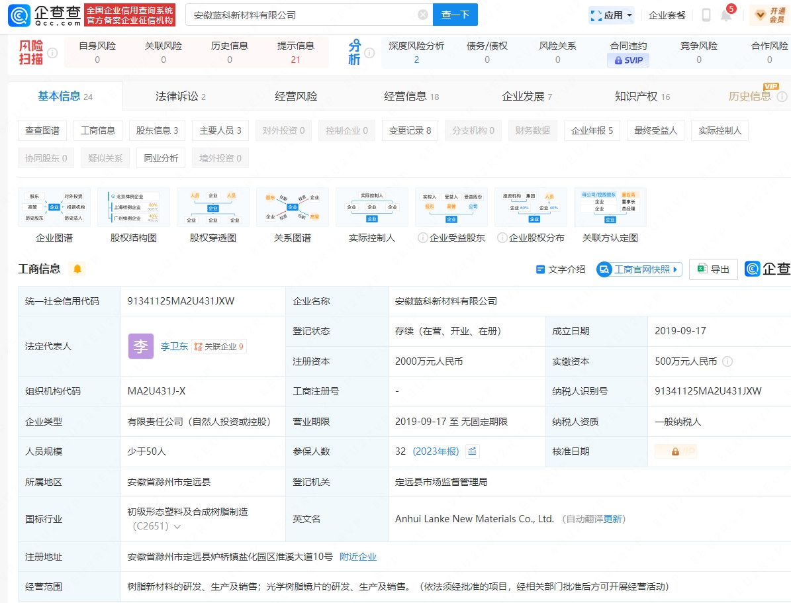Click the 附近企业 link

(x=358, y=557)
